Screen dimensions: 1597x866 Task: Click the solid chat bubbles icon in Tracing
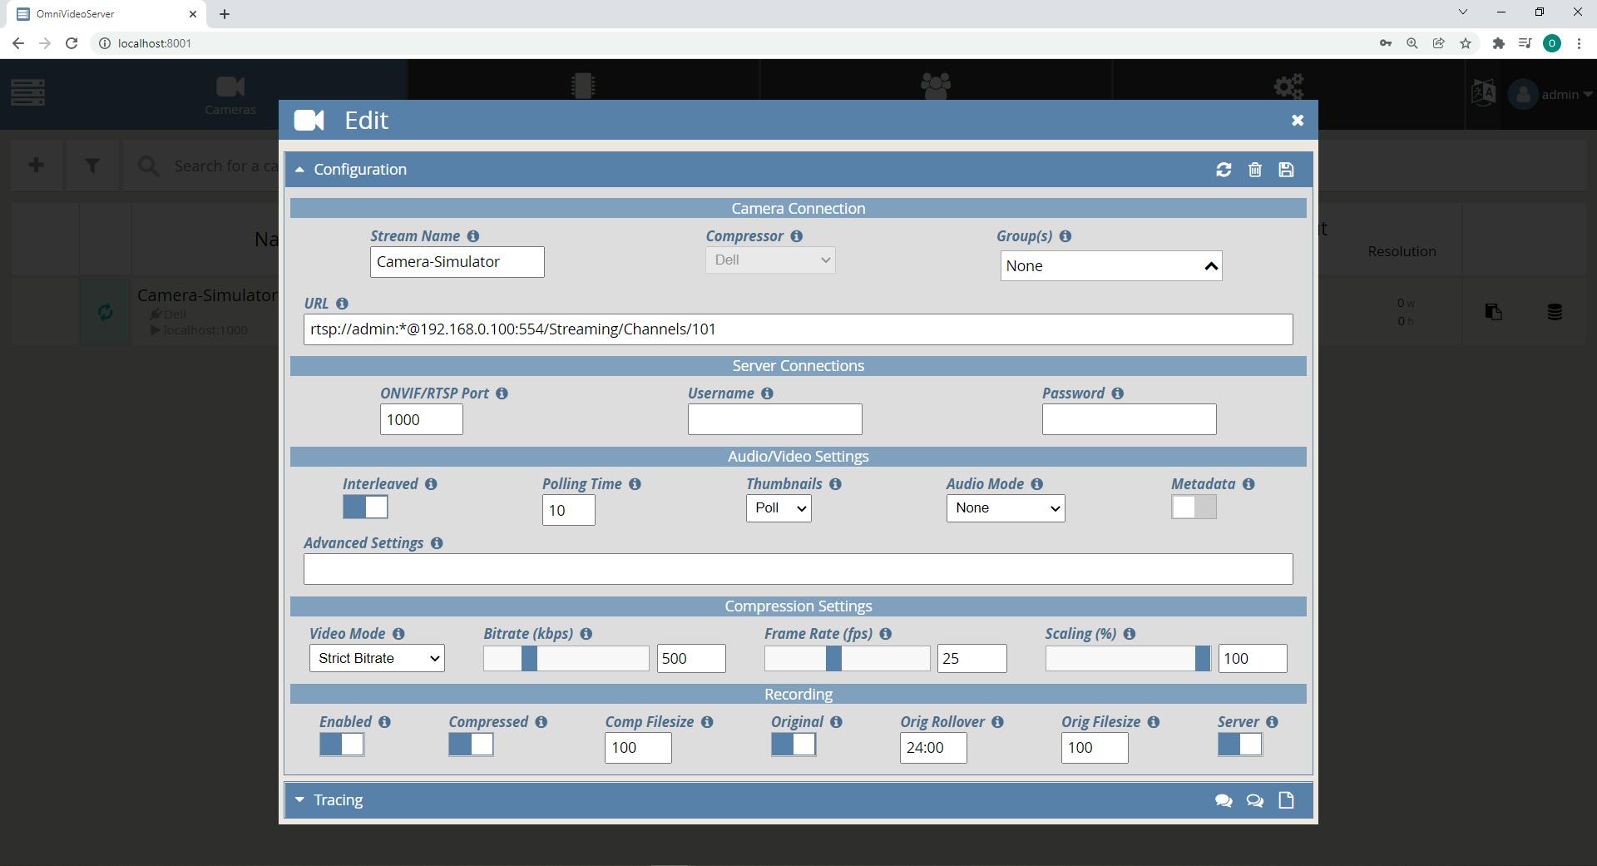tap(1224, 800)
